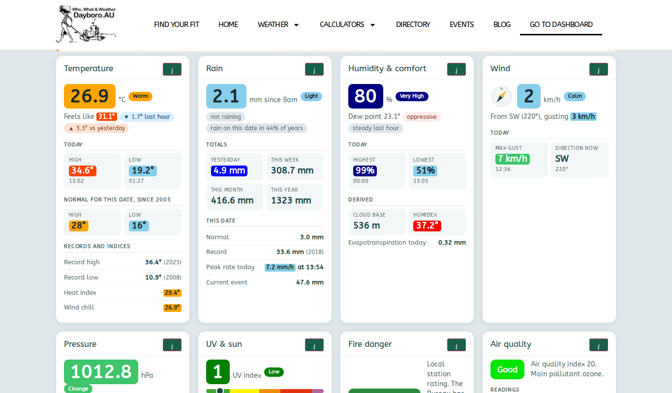The height and width of the screenshot is (393, 672).
Task: Click yesterday's 4.9 mm rain tile
Action: coord(235,167)
